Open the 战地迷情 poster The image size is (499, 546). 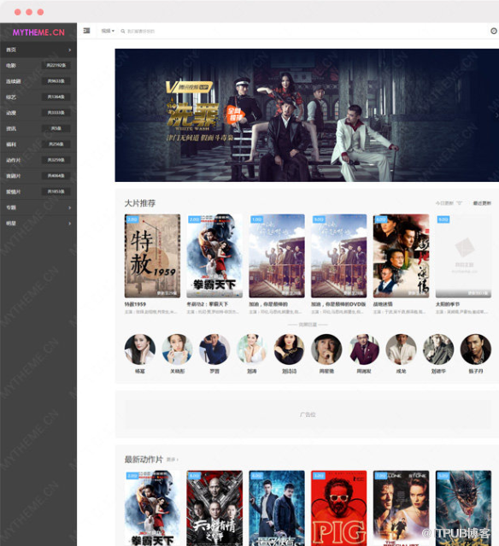pos(401,256)
